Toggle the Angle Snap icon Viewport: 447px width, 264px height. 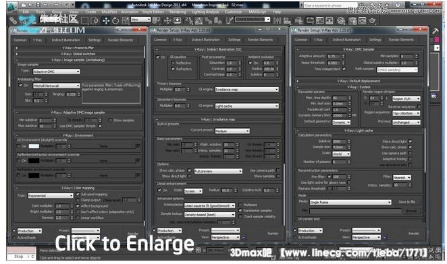pyautogui.click(x=199, y=20)
